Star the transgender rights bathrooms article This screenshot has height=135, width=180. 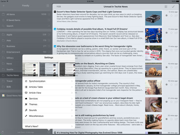tap(171, 50)
